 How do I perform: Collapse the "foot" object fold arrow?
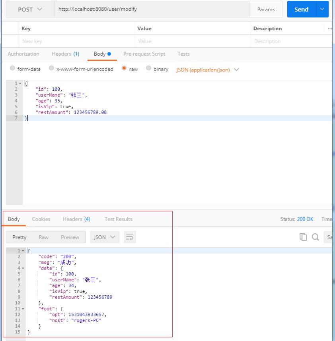[23, 309]
